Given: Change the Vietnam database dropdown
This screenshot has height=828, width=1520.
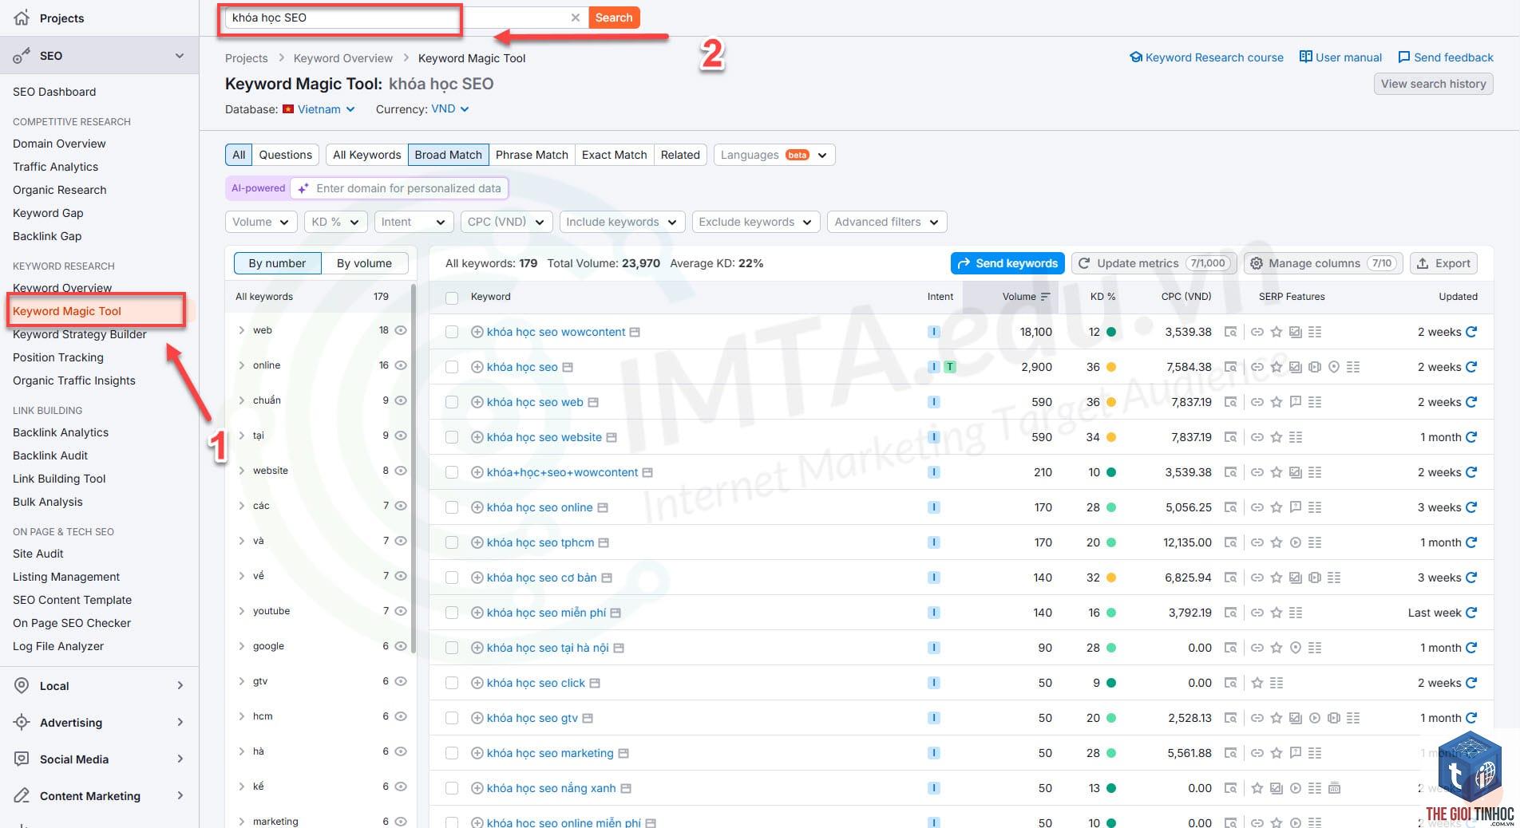Looking at the screenshot, I should coord(319,109).
